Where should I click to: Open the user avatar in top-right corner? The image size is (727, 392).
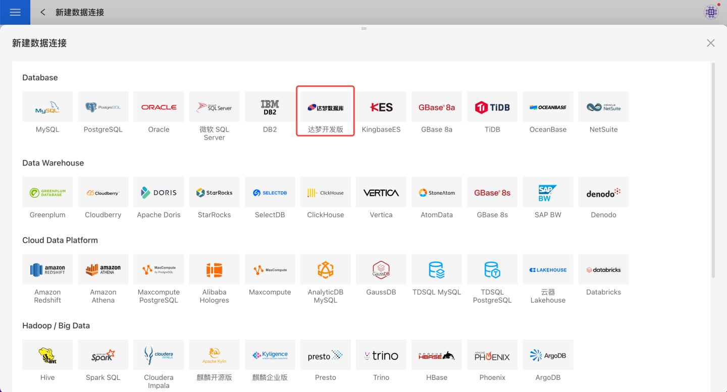point(711,12)
